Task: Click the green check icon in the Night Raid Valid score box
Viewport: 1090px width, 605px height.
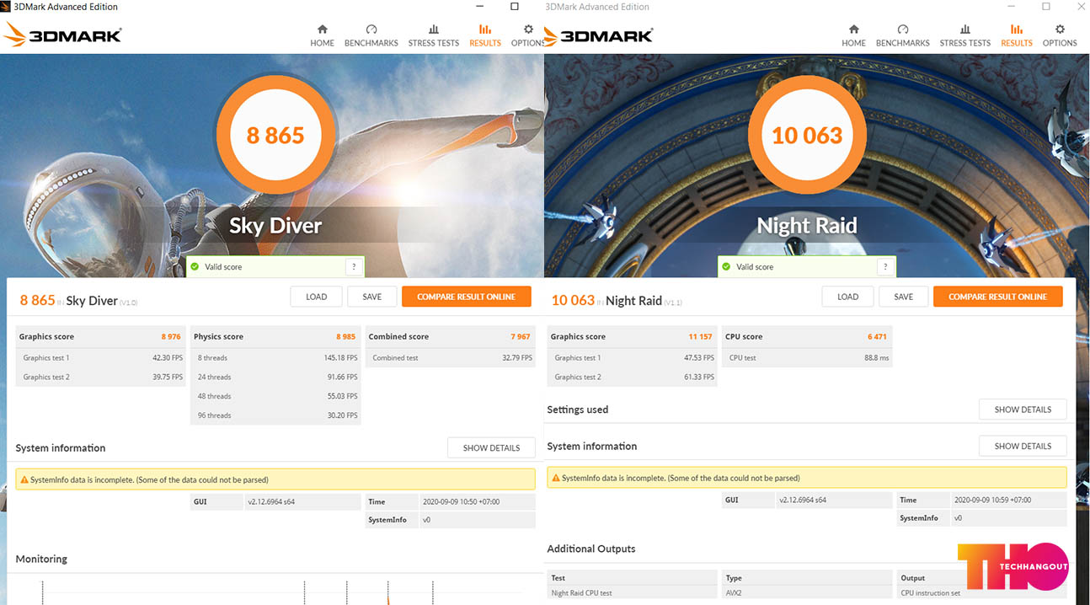Action: pyautogui.click(x=726, y=266)
